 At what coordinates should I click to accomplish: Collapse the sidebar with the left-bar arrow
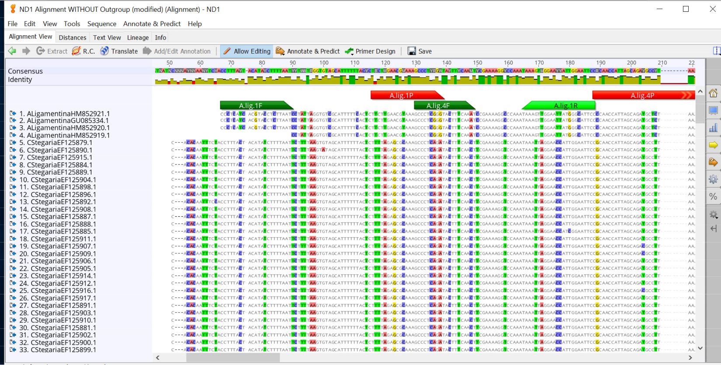click(713, 229)
